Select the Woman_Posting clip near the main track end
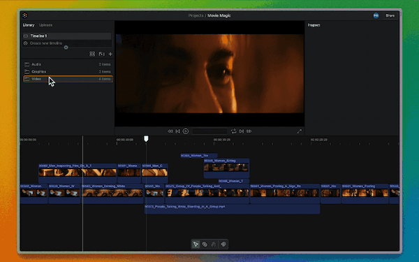Screen dimensions: 419x262 365,194
